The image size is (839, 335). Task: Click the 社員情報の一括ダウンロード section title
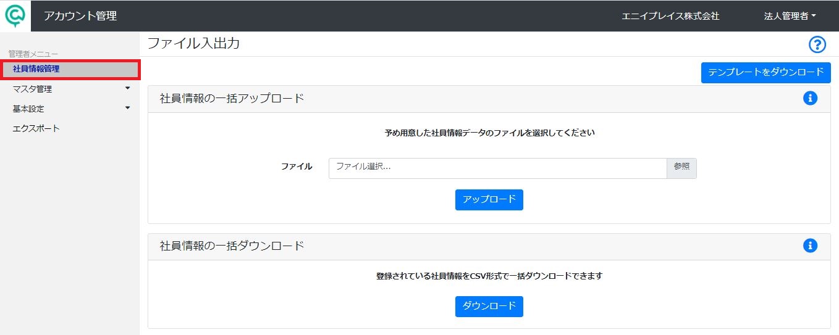[232, 246]
